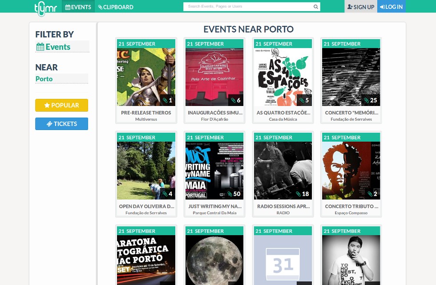The height and width of the screenshot is (285, 436).
Task: Open the full moon event image
Action: click(214, 260)
